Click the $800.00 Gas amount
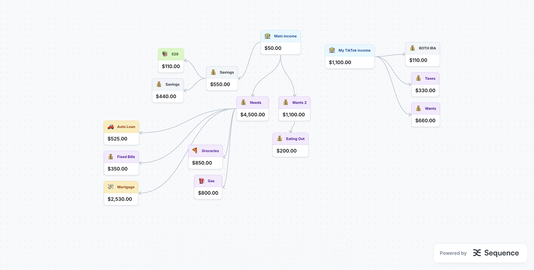This screenshot has height=270, width=534. [208, 193]
